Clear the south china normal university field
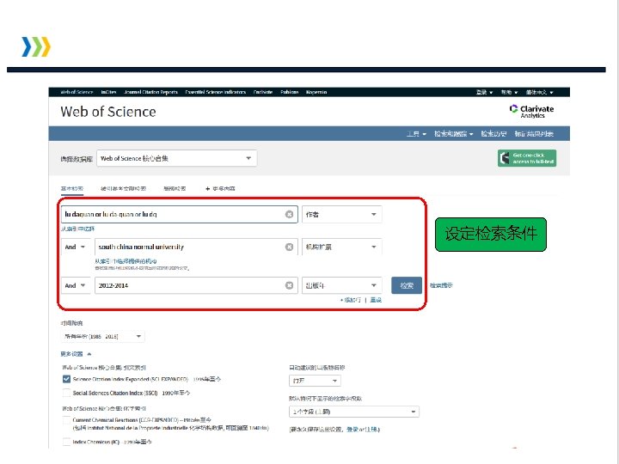The width and height of the screenshot is (619, 464). tap(290, 247)
